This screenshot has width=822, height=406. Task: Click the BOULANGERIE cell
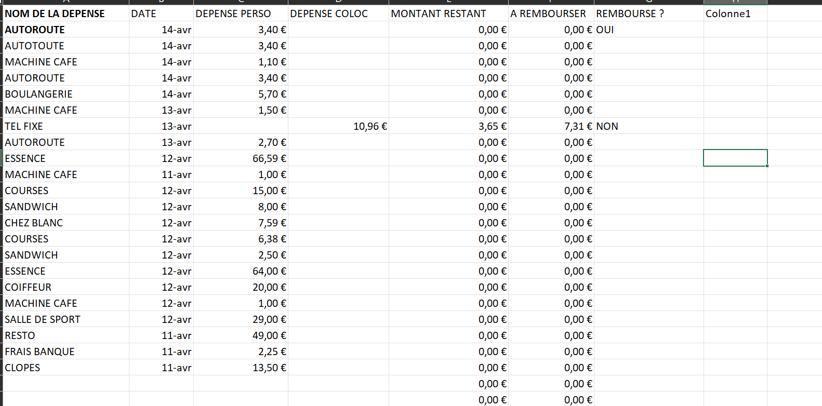(x=66, y=94)
